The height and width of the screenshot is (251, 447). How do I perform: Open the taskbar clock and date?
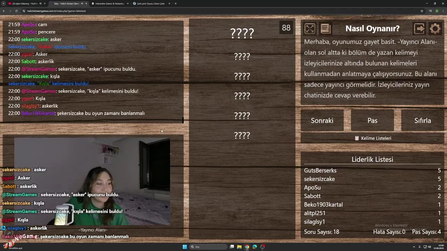click(x=439, y=247)
